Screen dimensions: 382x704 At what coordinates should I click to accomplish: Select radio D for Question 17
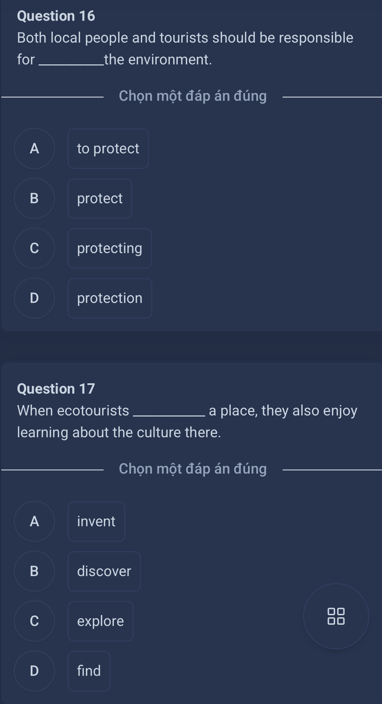point(34,671)
